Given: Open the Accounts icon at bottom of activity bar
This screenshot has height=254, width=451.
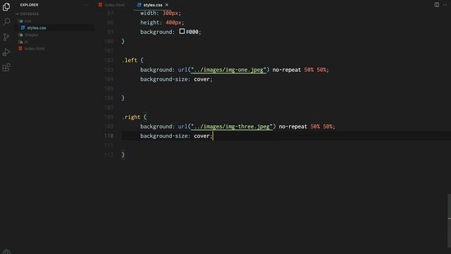Looking at the screenshot, I should (x=6, y=252).
